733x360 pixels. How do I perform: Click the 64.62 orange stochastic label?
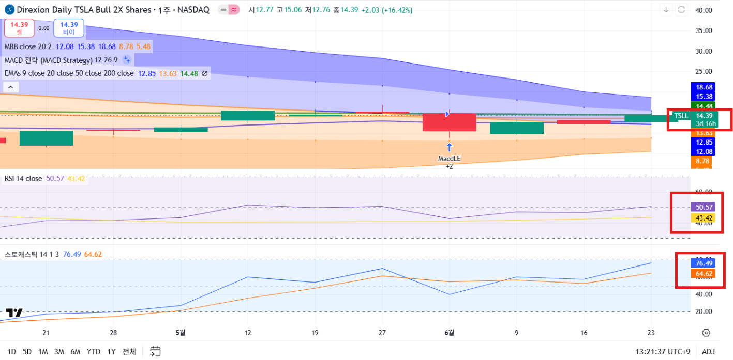(705, 273)
